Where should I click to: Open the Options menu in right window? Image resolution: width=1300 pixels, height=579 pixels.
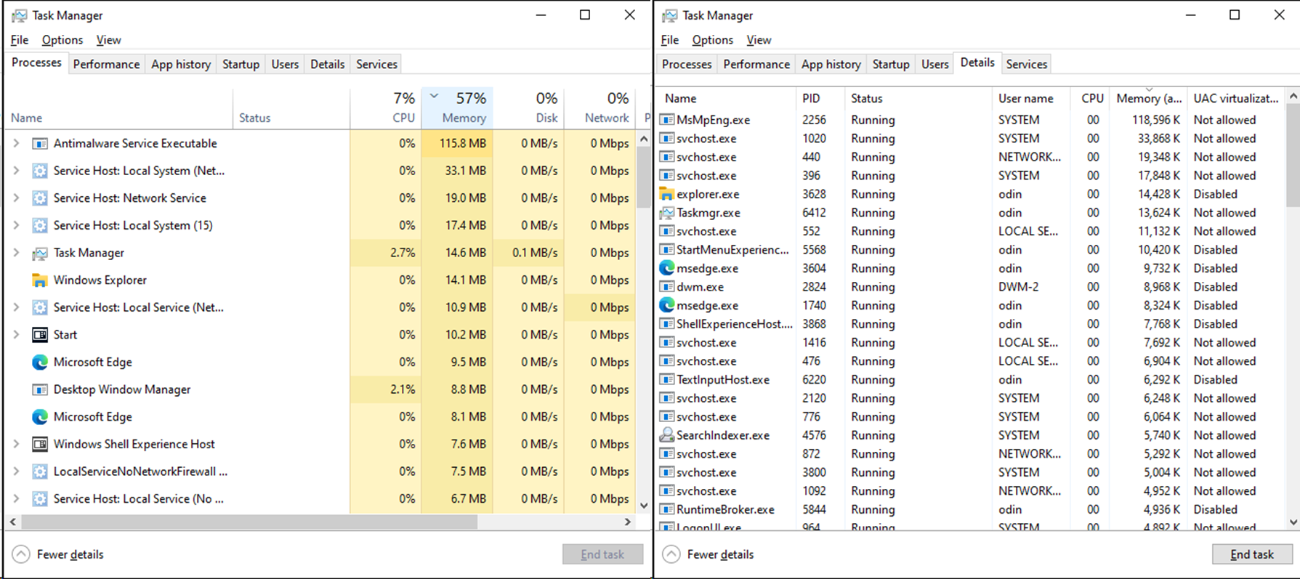coord(712,40)
